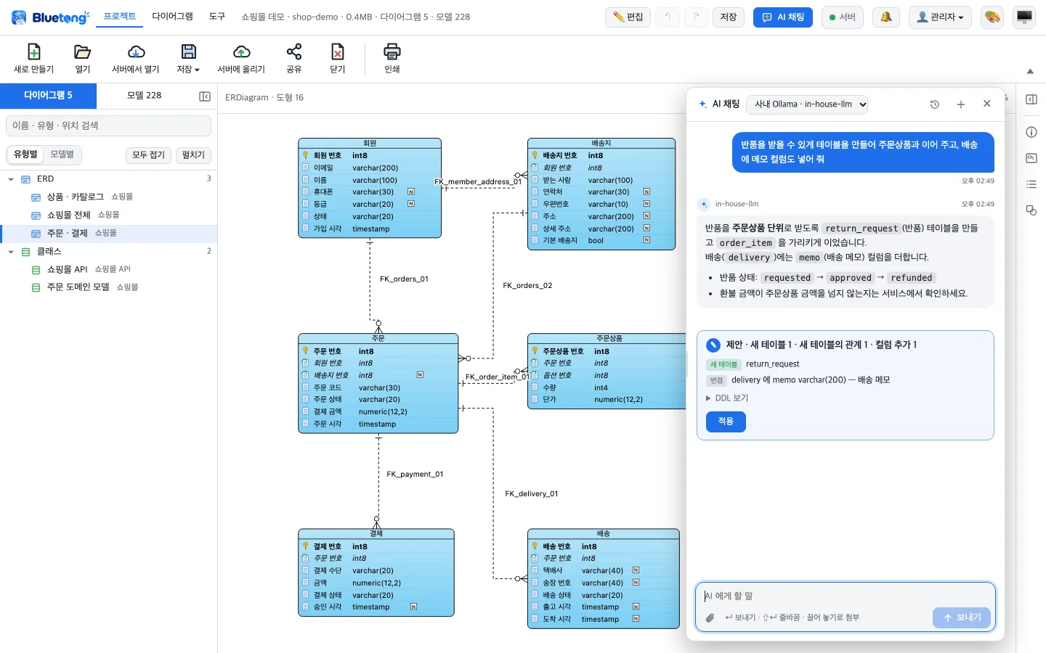Switch grouping to 유형별
The height and width of the screenshot is (653, 1046).
[25, 155]
